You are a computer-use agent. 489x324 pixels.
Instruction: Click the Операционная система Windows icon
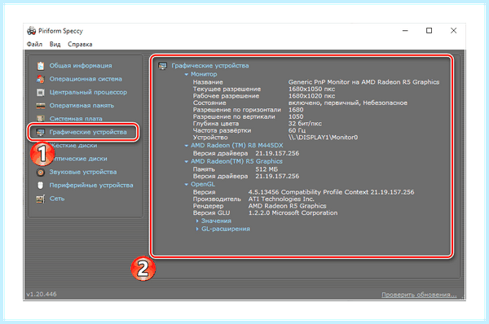[x=41, y=79]
